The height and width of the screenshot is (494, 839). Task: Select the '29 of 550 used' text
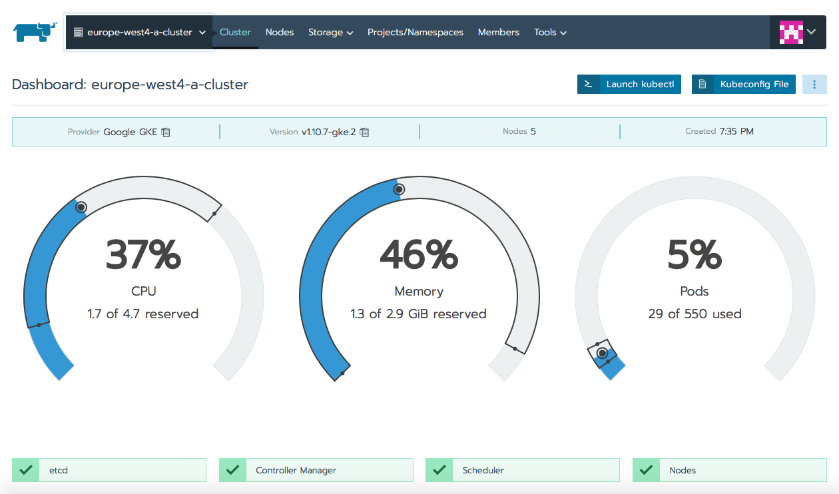pyautogui.click(x=695, y=314)
